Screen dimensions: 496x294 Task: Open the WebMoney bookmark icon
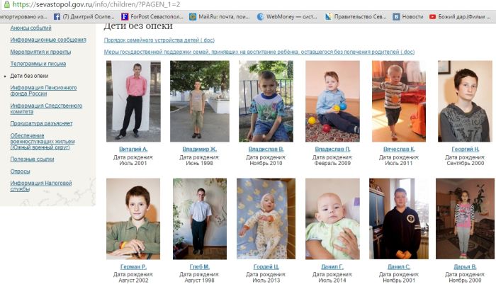click(x=260, y=16)
